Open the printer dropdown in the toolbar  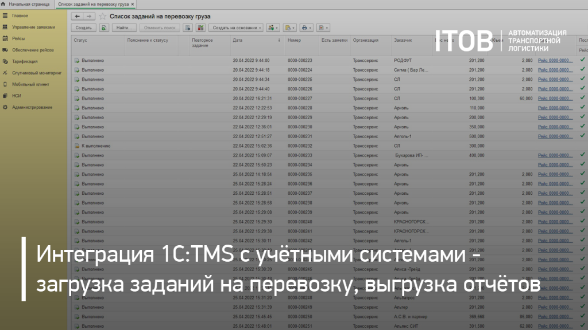307,27
